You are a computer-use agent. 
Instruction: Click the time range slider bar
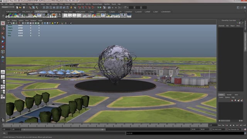63,130
